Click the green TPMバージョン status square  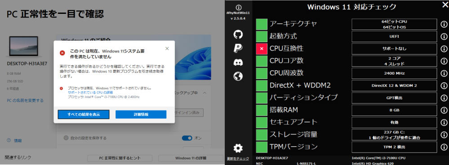(262, 147)
